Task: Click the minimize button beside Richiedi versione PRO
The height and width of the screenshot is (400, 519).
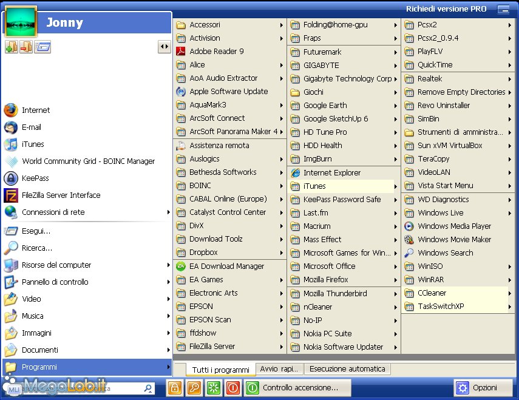Action: [503, 9]
